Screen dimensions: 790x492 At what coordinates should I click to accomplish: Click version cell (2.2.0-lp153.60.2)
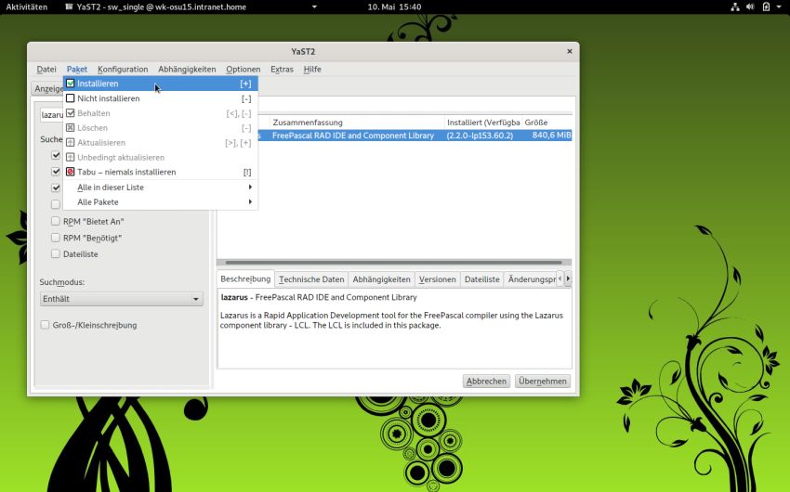click(480, 136)
